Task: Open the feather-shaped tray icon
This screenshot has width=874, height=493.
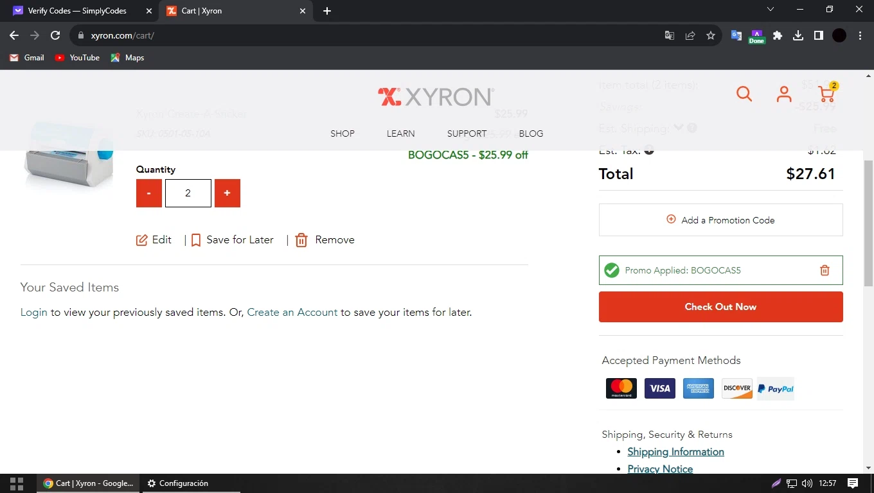Action: click(776, 483)
